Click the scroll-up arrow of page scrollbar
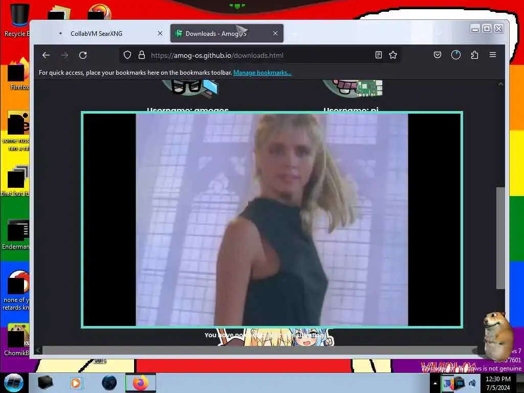 [x=500, y=84]
